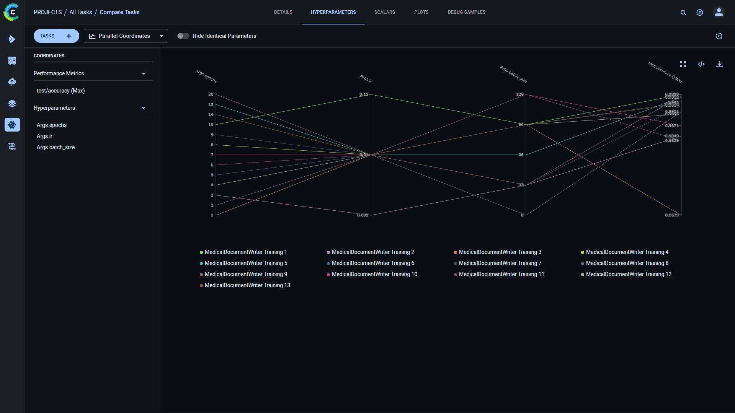Enable Hide Identical Parameters
Image resolution: width=735 pixels, height=413 pixels.
point(183,36)
